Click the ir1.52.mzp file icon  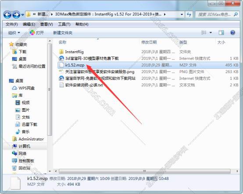[x=61, y=65]
